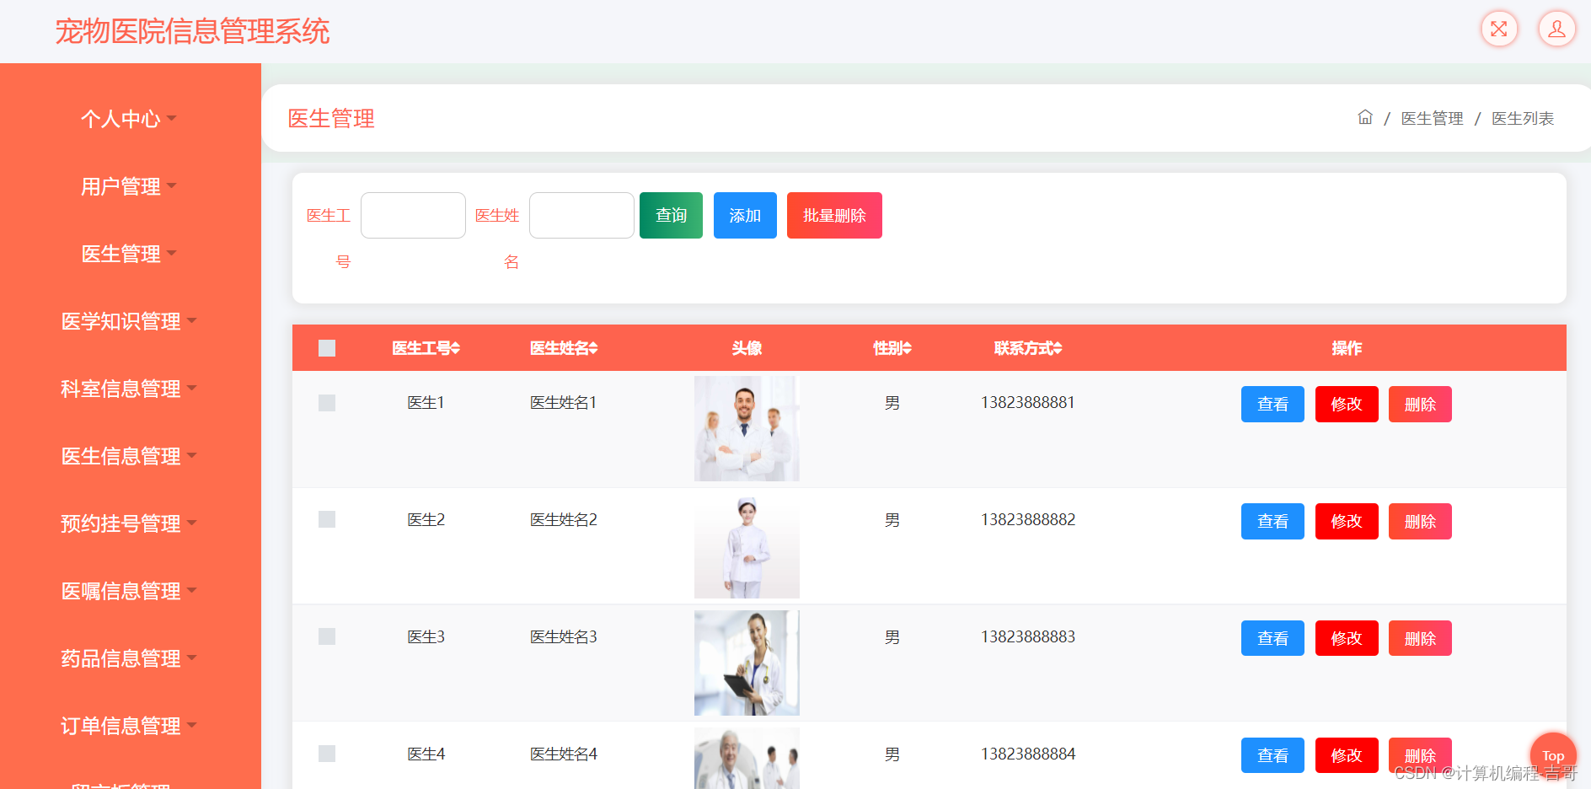1591x789 pixels.
Task: Open avatar thumbnail of 医生姓名2
Action: point(747,545)
